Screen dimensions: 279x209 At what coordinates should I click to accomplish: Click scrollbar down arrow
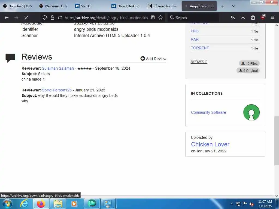coord(277,196)
